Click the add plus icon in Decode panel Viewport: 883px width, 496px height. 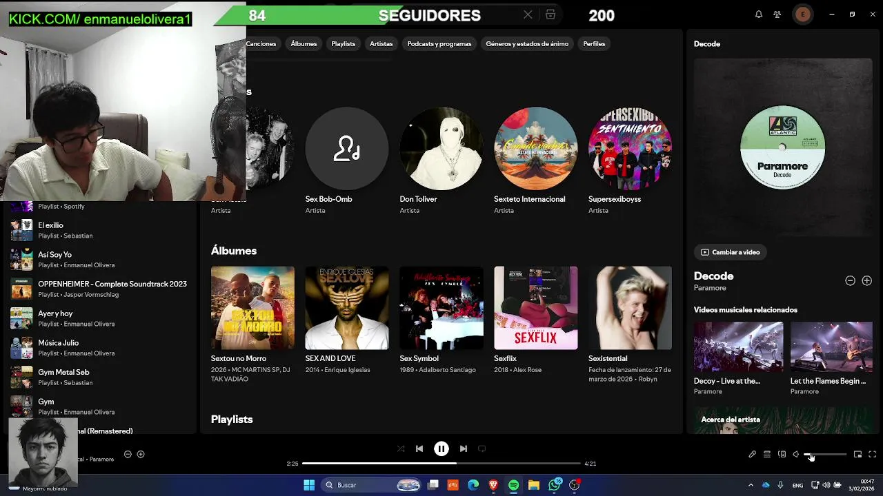[866, 280]
